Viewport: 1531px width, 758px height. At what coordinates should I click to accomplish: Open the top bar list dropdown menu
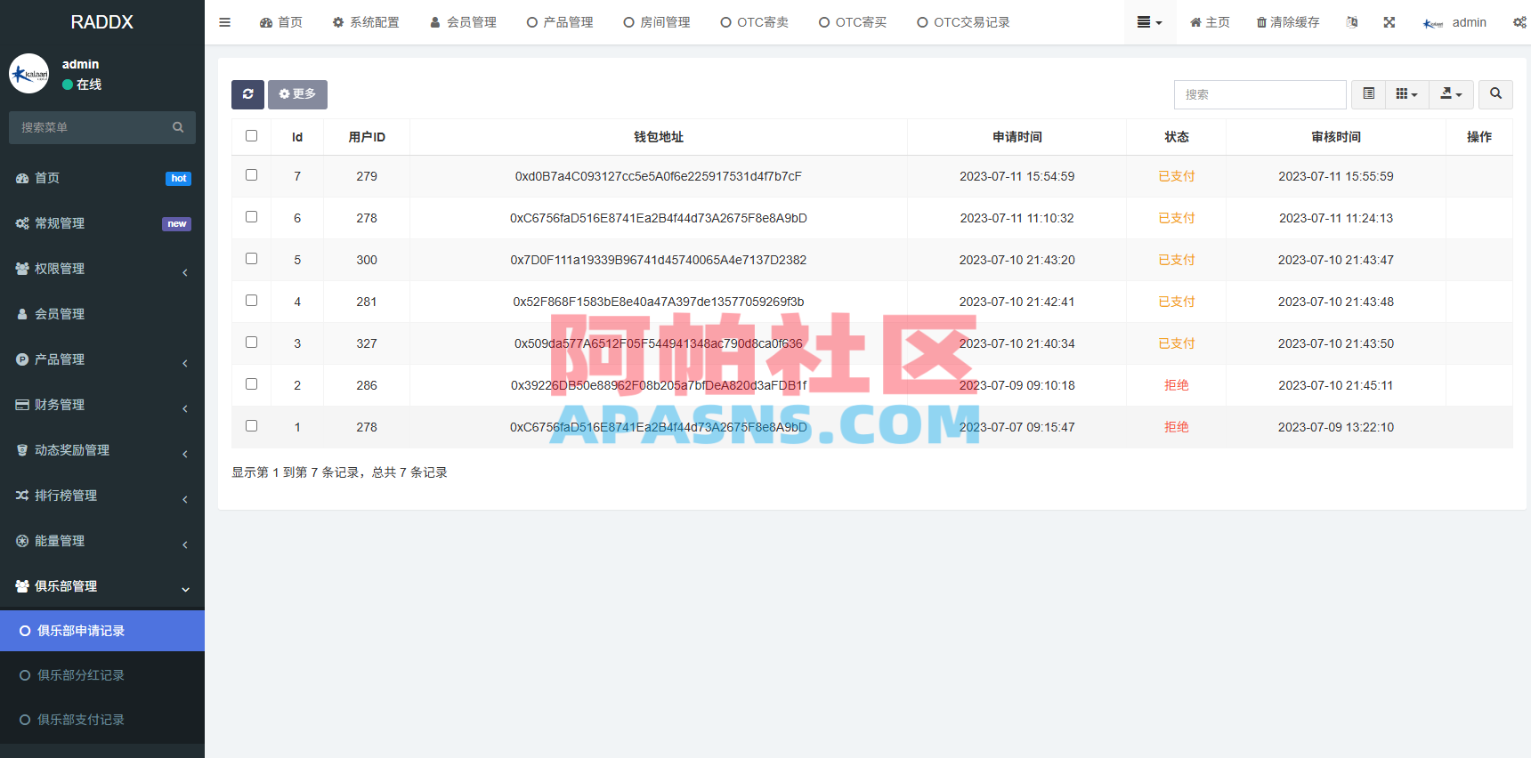click(x=1149, y=22)
